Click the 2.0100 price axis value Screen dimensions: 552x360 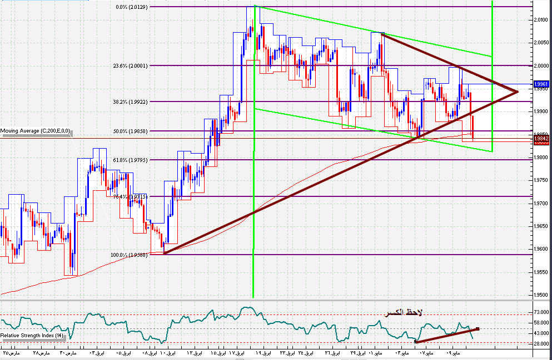tap(541, 20)
